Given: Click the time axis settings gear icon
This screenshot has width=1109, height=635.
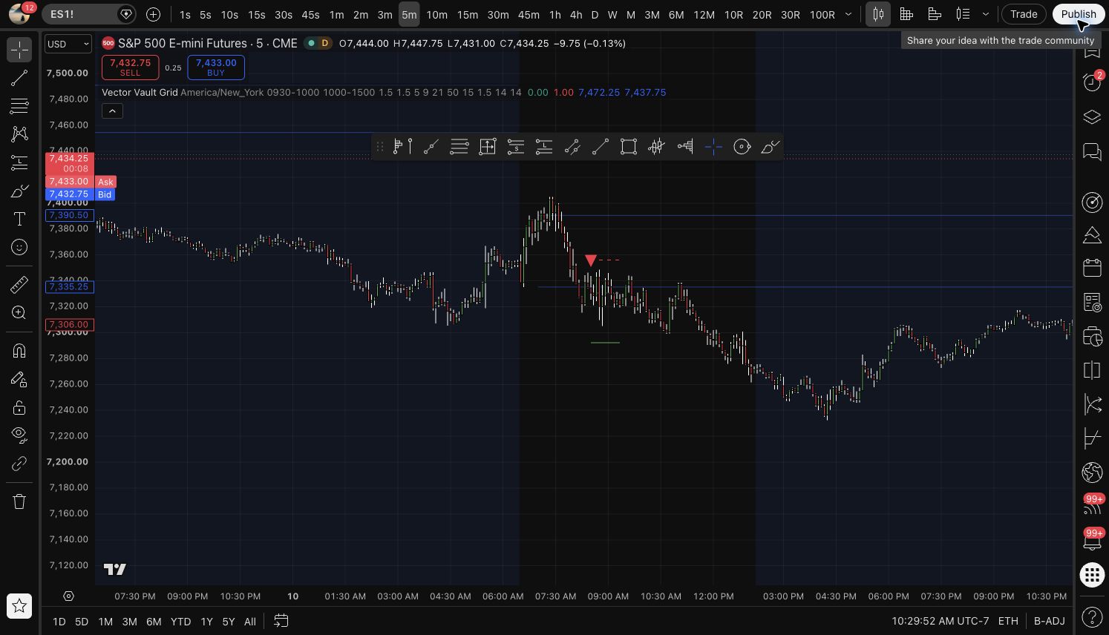Looking at the screenshot, I should (x=68, y=596).
